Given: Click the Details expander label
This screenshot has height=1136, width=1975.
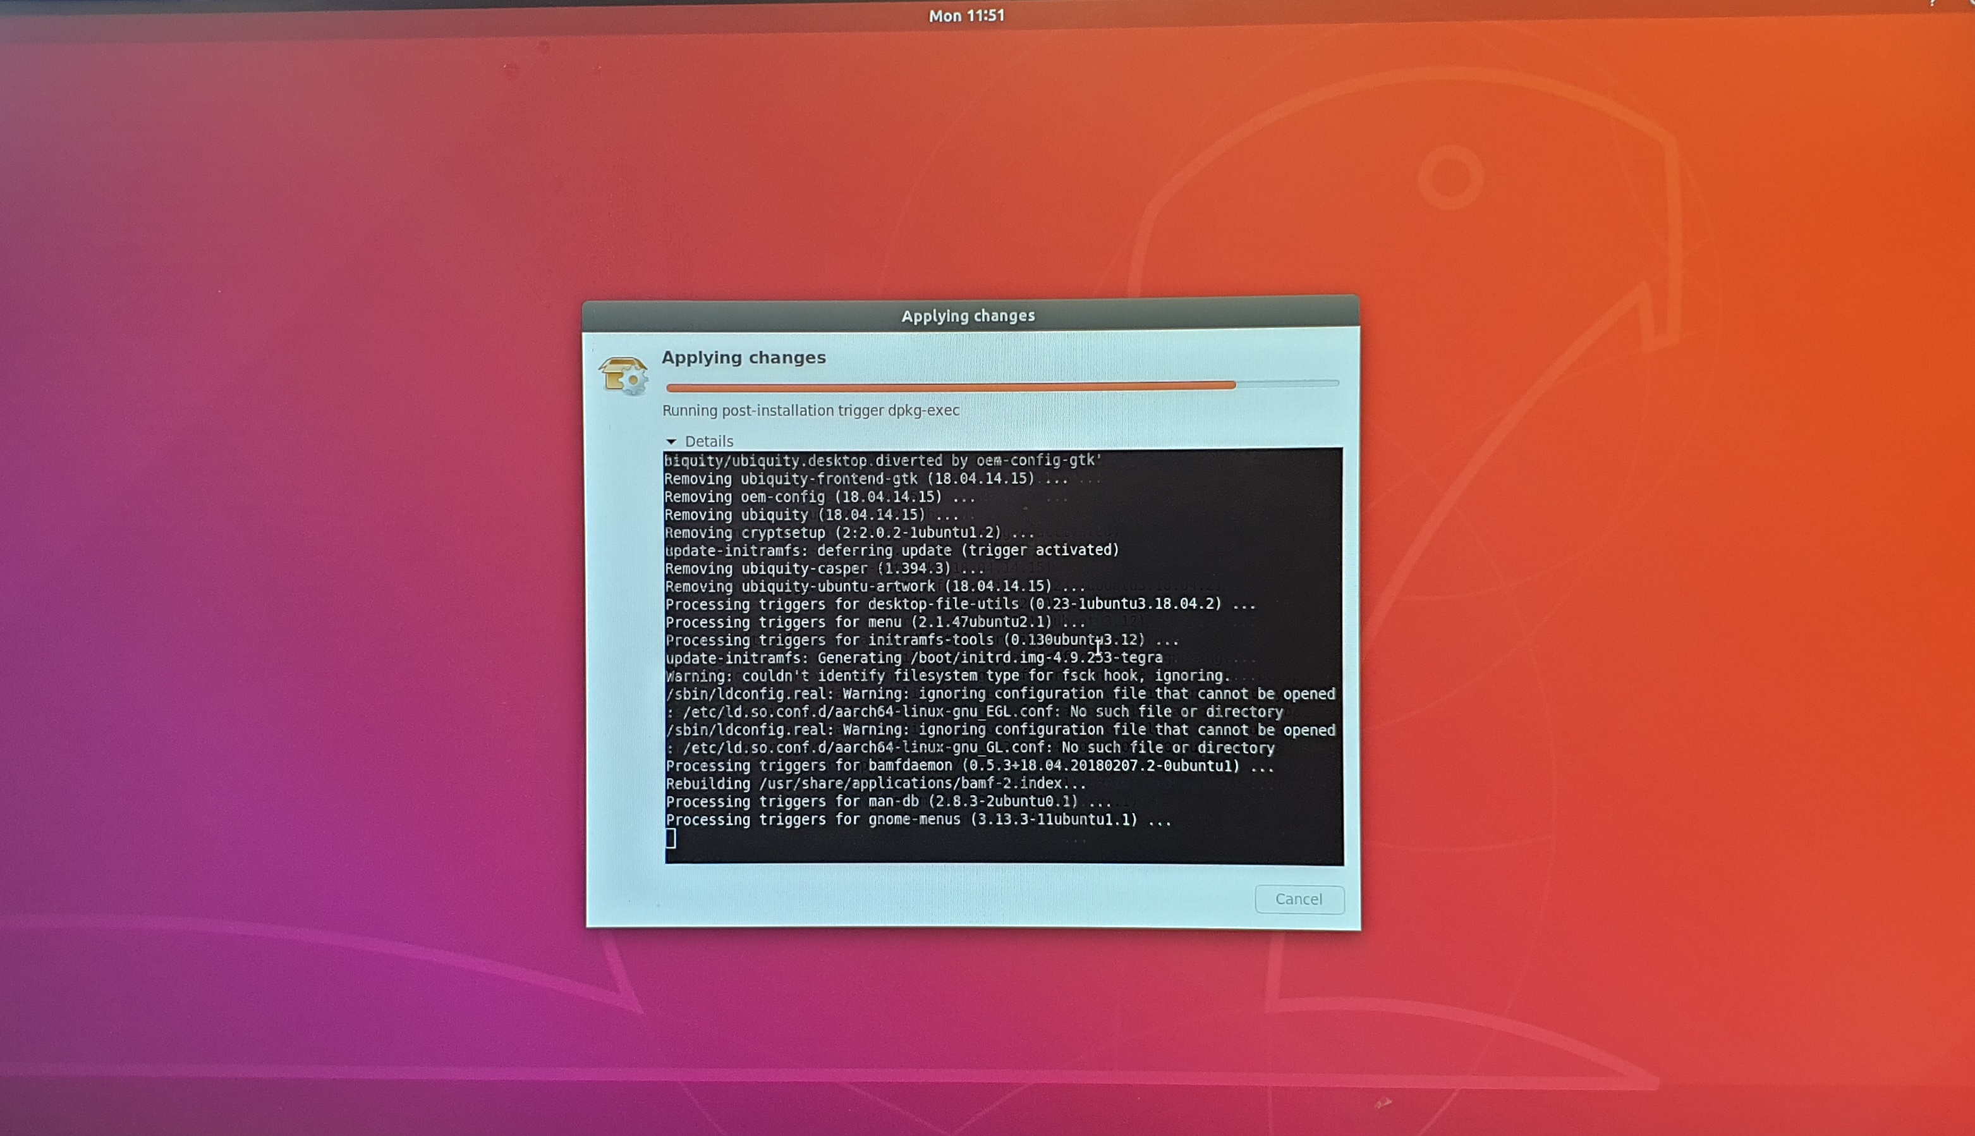Looking at the screenshot, I should point(708,442).
